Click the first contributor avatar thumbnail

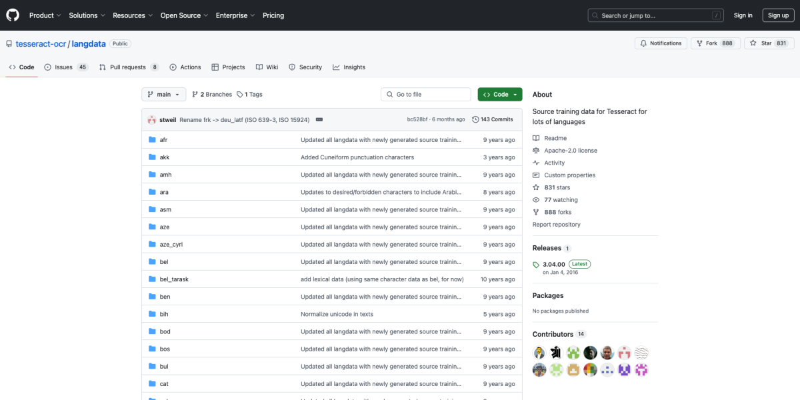(x=539, y=352)
